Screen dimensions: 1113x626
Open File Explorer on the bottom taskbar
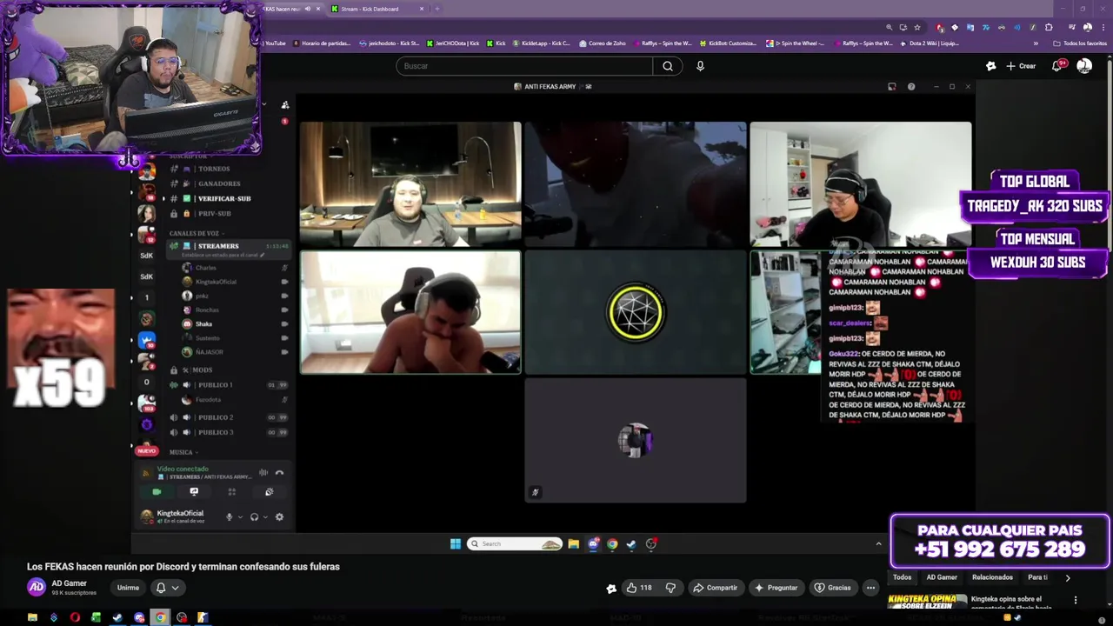coord(32,618)
